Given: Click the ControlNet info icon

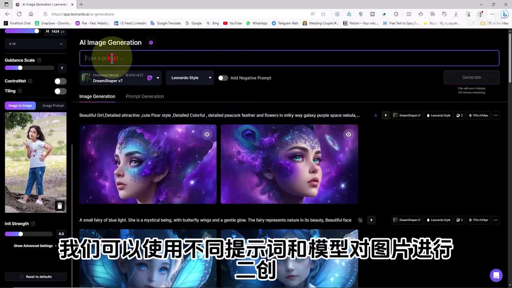Looking at the screenshot, I should [30, 81].
